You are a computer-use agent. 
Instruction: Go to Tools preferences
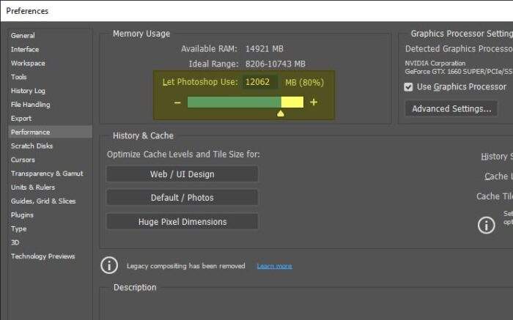18,77
